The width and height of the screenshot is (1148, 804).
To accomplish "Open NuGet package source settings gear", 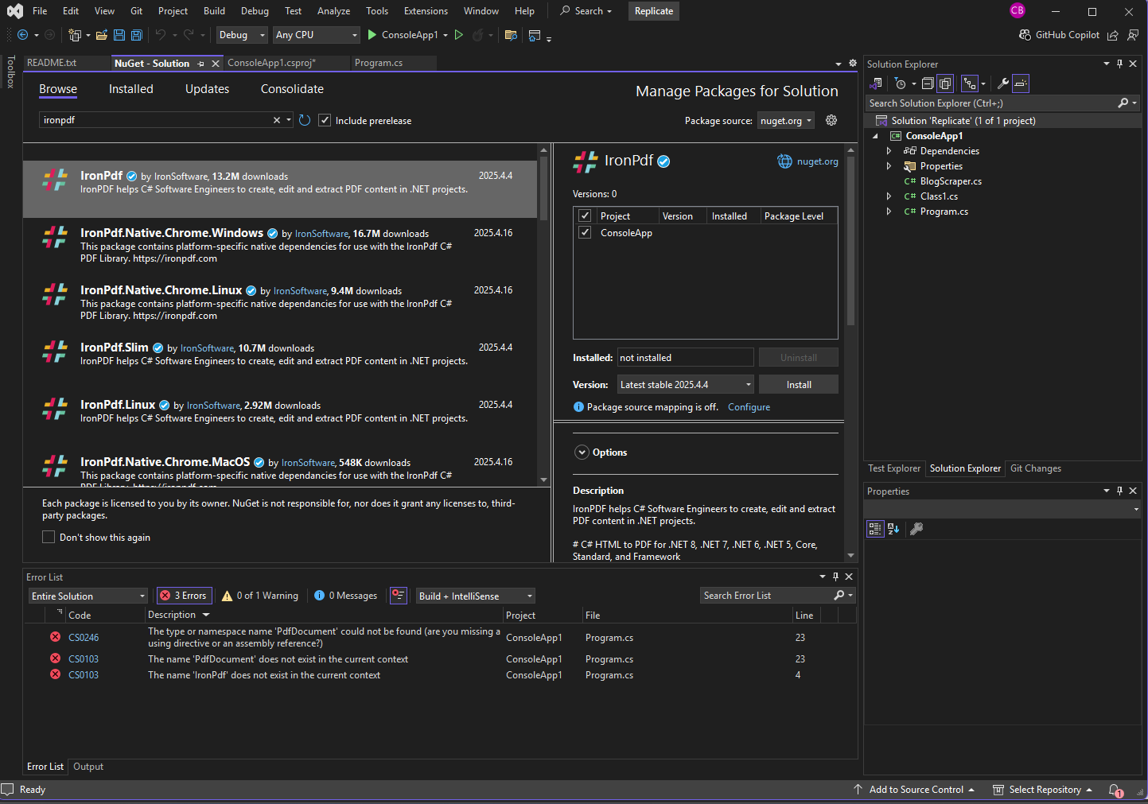I will [831, 120].
